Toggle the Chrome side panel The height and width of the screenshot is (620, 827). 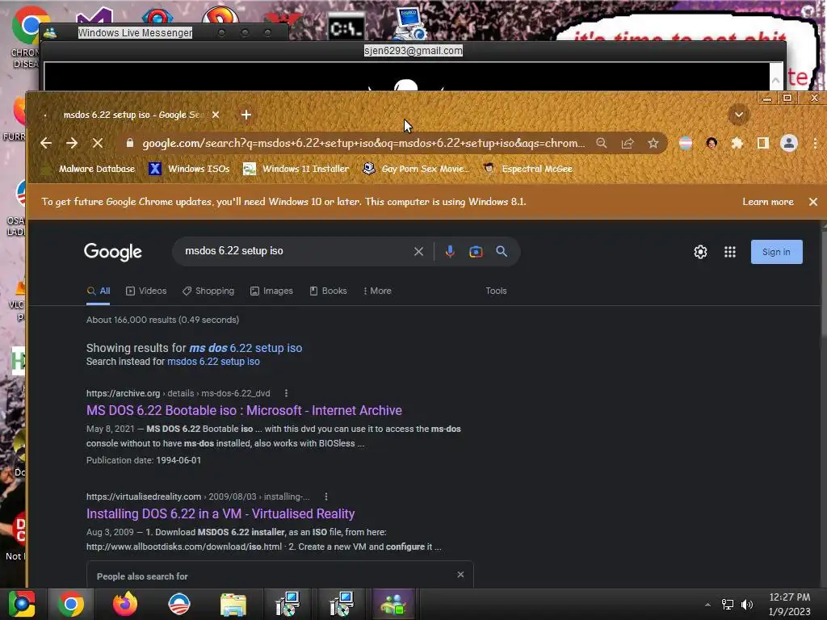[x=762, y=143]
